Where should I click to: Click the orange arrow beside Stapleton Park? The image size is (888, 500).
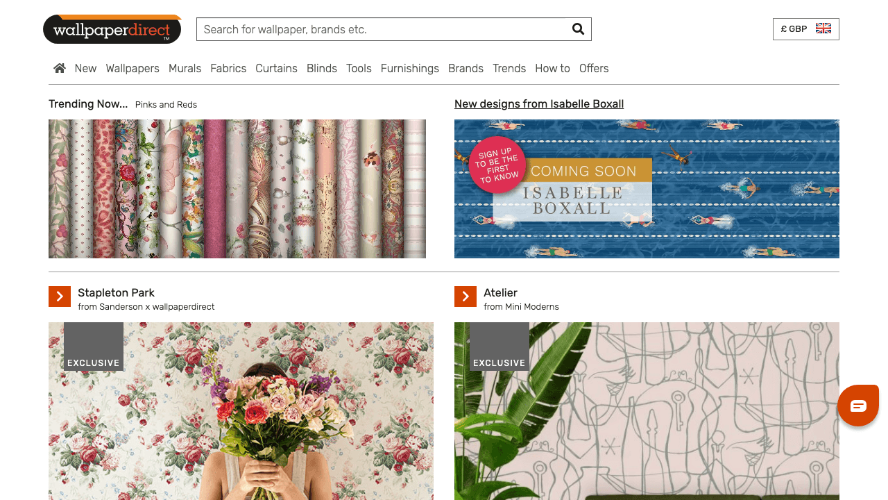point(60,297)
